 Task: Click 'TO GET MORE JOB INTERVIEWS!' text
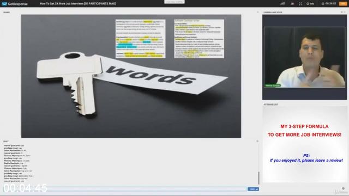click(x=304, y=134)
